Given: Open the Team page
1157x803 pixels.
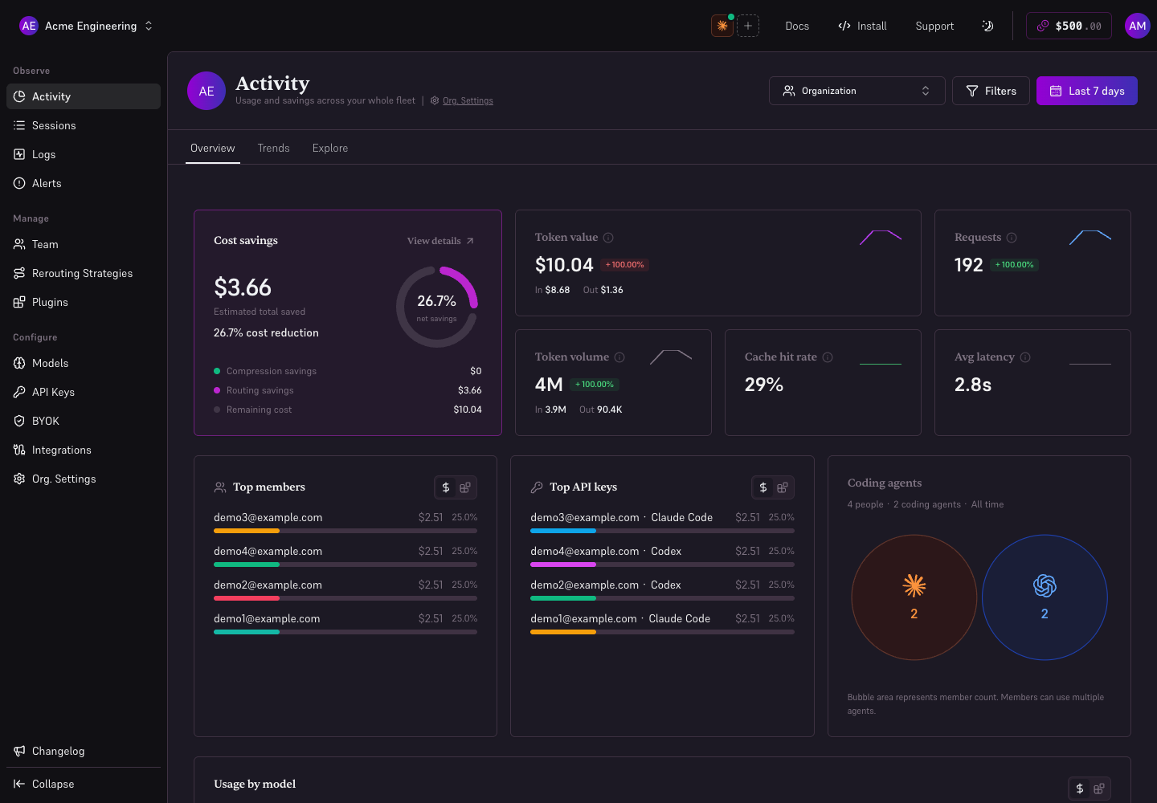Looking at the screenshot, I should click(84, 244).
